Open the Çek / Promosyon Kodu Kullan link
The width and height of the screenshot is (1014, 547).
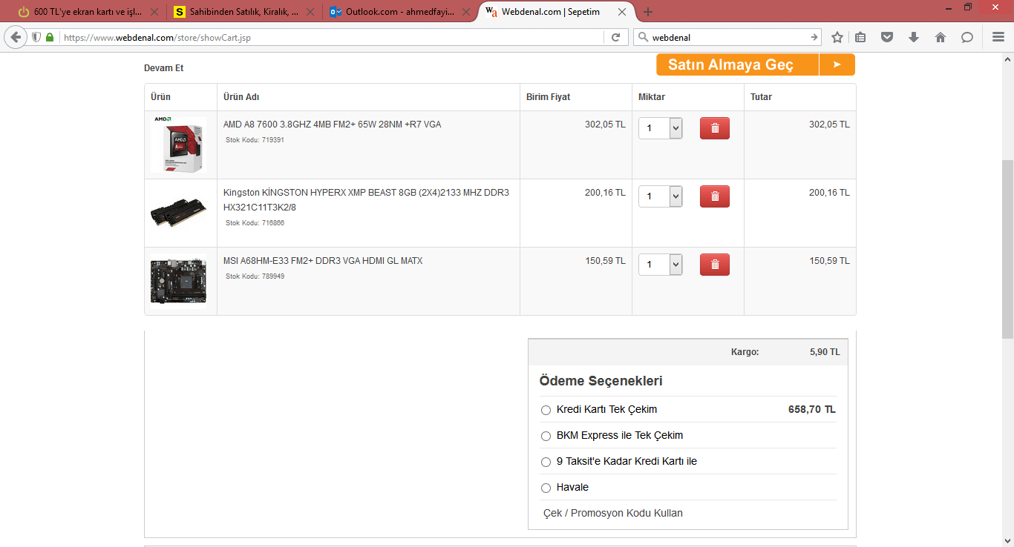(x=613, y=513)
